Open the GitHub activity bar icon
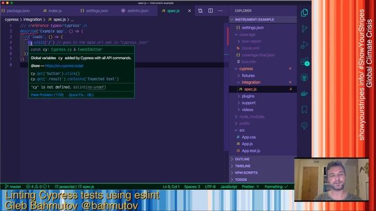The width and height of the screenshot is (376, 211). click(304, 77)
